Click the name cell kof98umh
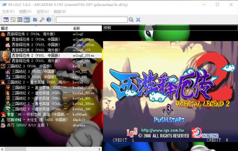 point(80,114)
